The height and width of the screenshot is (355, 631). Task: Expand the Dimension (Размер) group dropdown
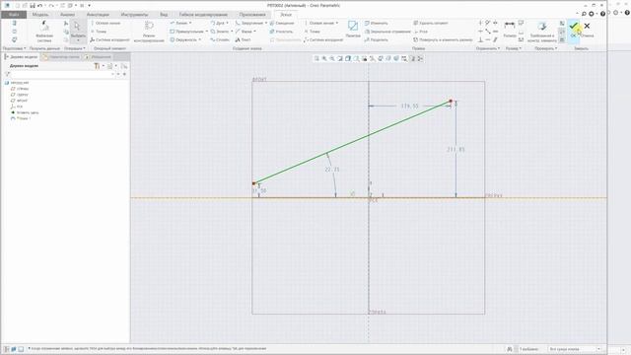tap(513, 48)
